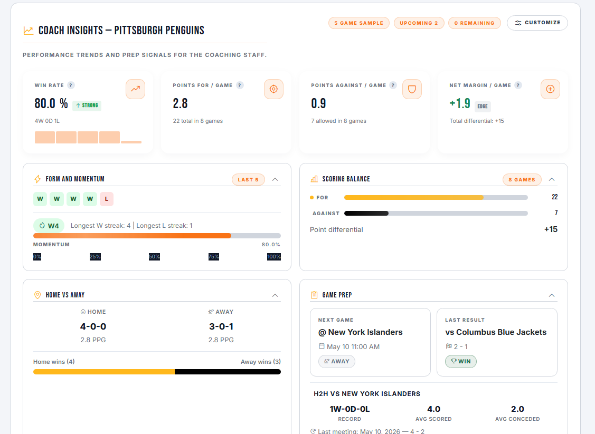The image size is (595, 434).
Task: Click the bar chart icon of Scoring Balance
Action: point(314,179)
